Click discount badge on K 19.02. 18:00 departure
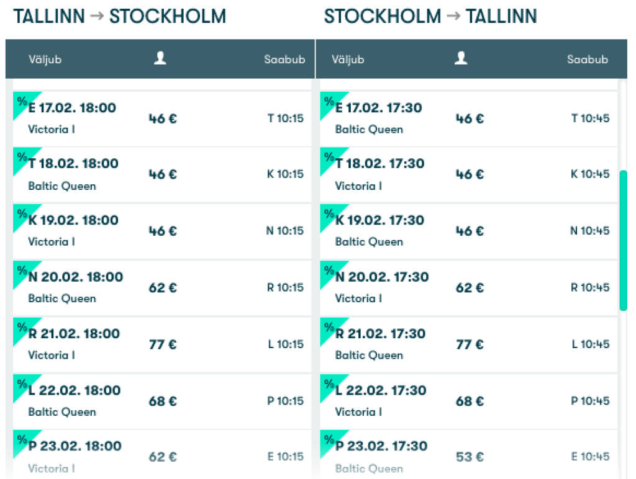 [x=22, y=213]
